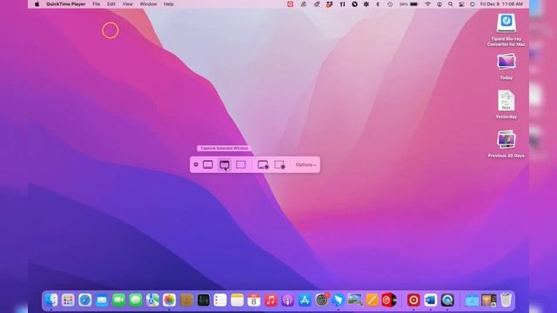This screenshot has height=313, width=557.
Task: Open the Window menu
Action: coord(148,4)
